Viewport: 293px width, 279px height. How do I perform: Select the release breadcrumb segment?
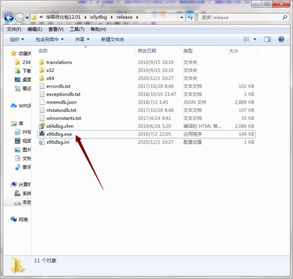pyautogui.click(x=124, y=17)
